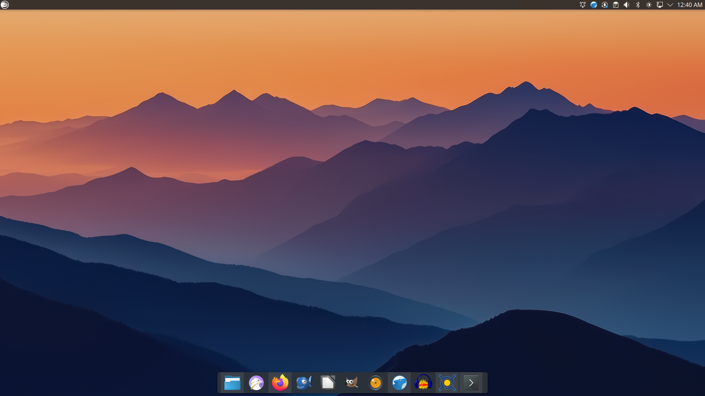Launch BOINC Manager from the dock
The height and width of the screenshot is (396, 705).
tap(447, 383)
